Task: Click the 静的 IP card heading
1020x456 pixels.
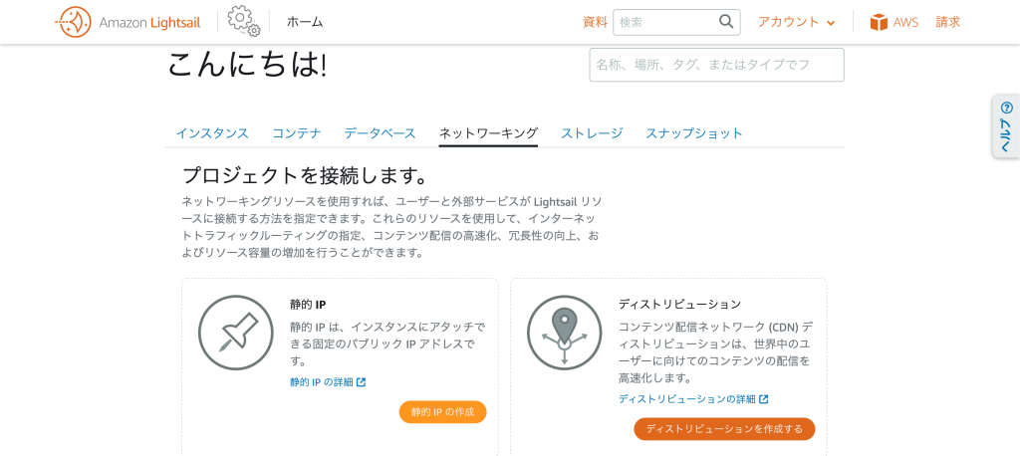Action: click(308, 304)
